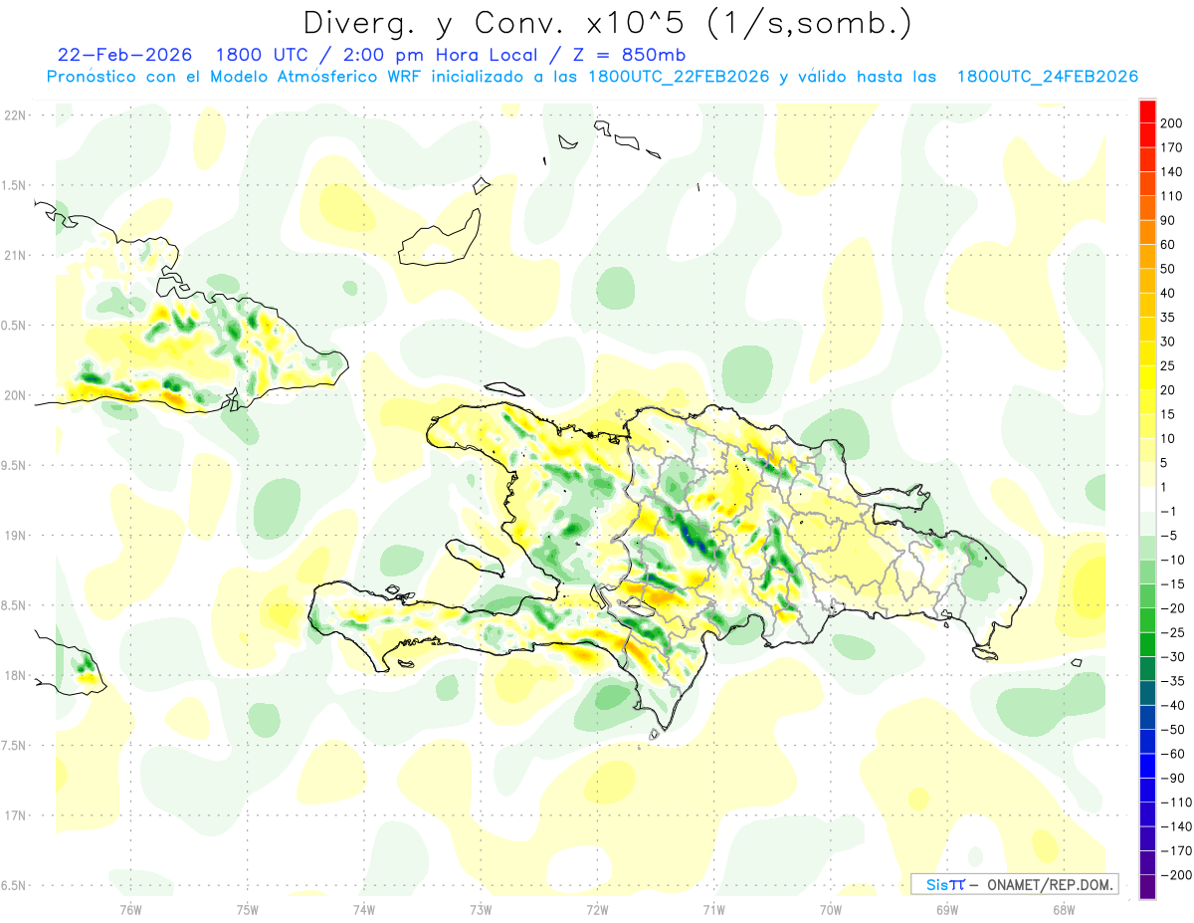Click the '1800UTC_24FEB2026' valid-until timestamp
Image resolution: width=1194 pixels, height=923 pixels.
pyautogui.click(x=1047, y=77)
